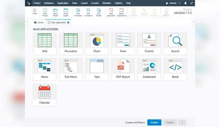Screen dimensions: 220x127
Task: Toggle fullscreen with expand arrows icon
Action: [x=192, y=3]
